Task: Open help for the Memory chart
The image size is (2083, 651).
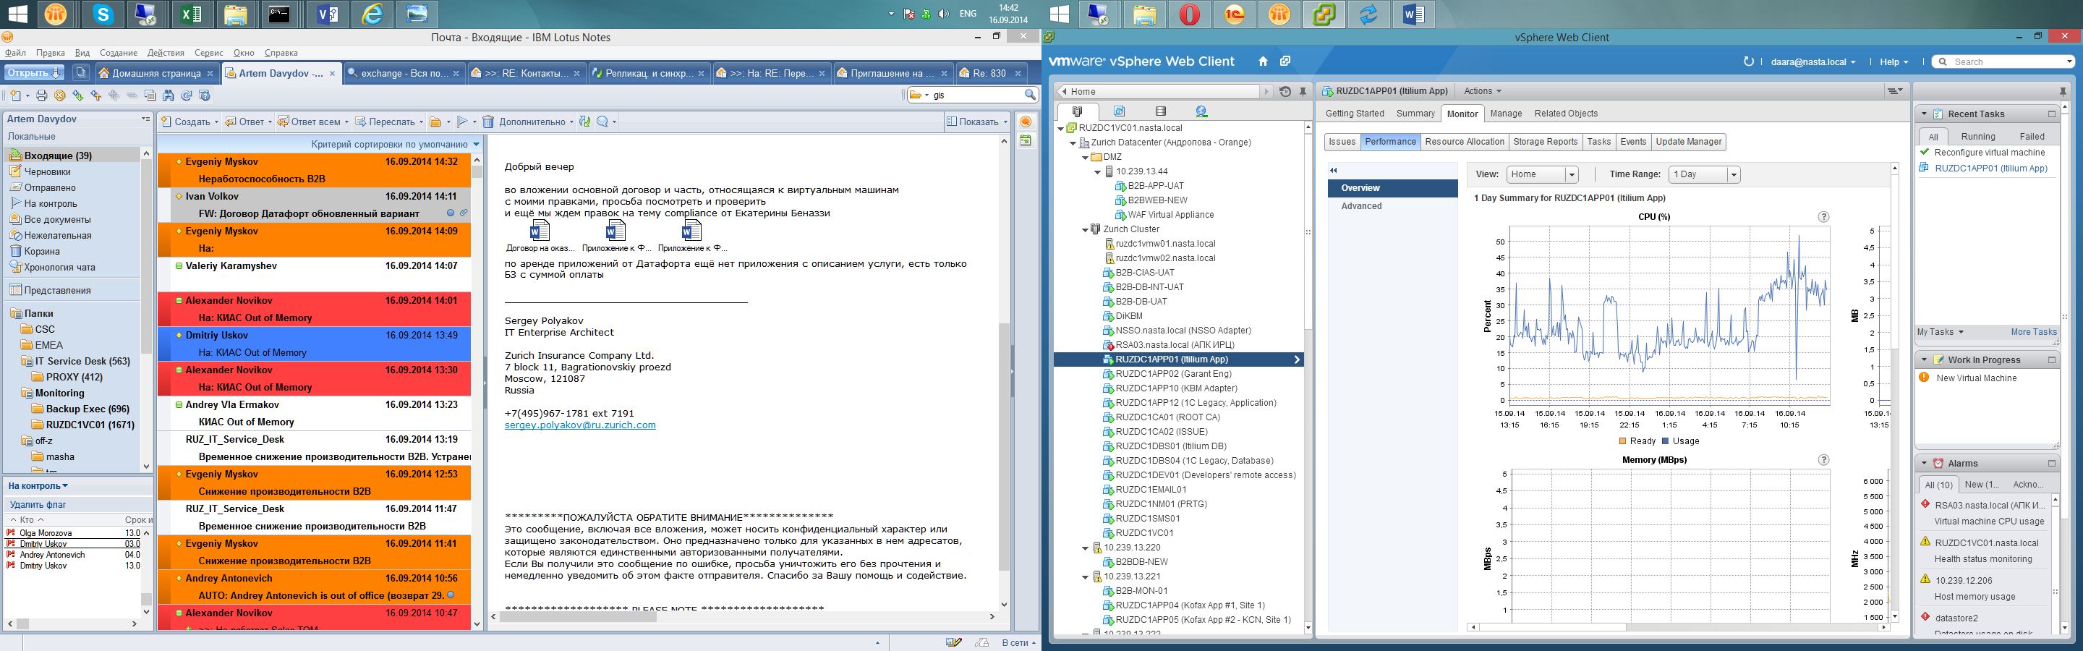Action: tap(1823, 459)
